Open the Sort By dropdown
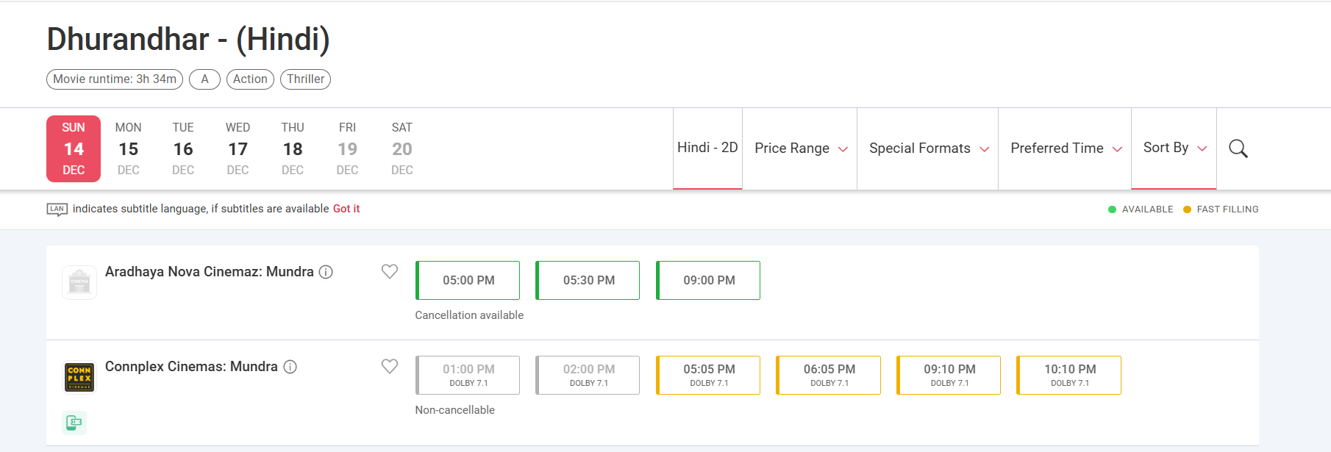The image size is (1331, 452). click(x=1174, y=148)
